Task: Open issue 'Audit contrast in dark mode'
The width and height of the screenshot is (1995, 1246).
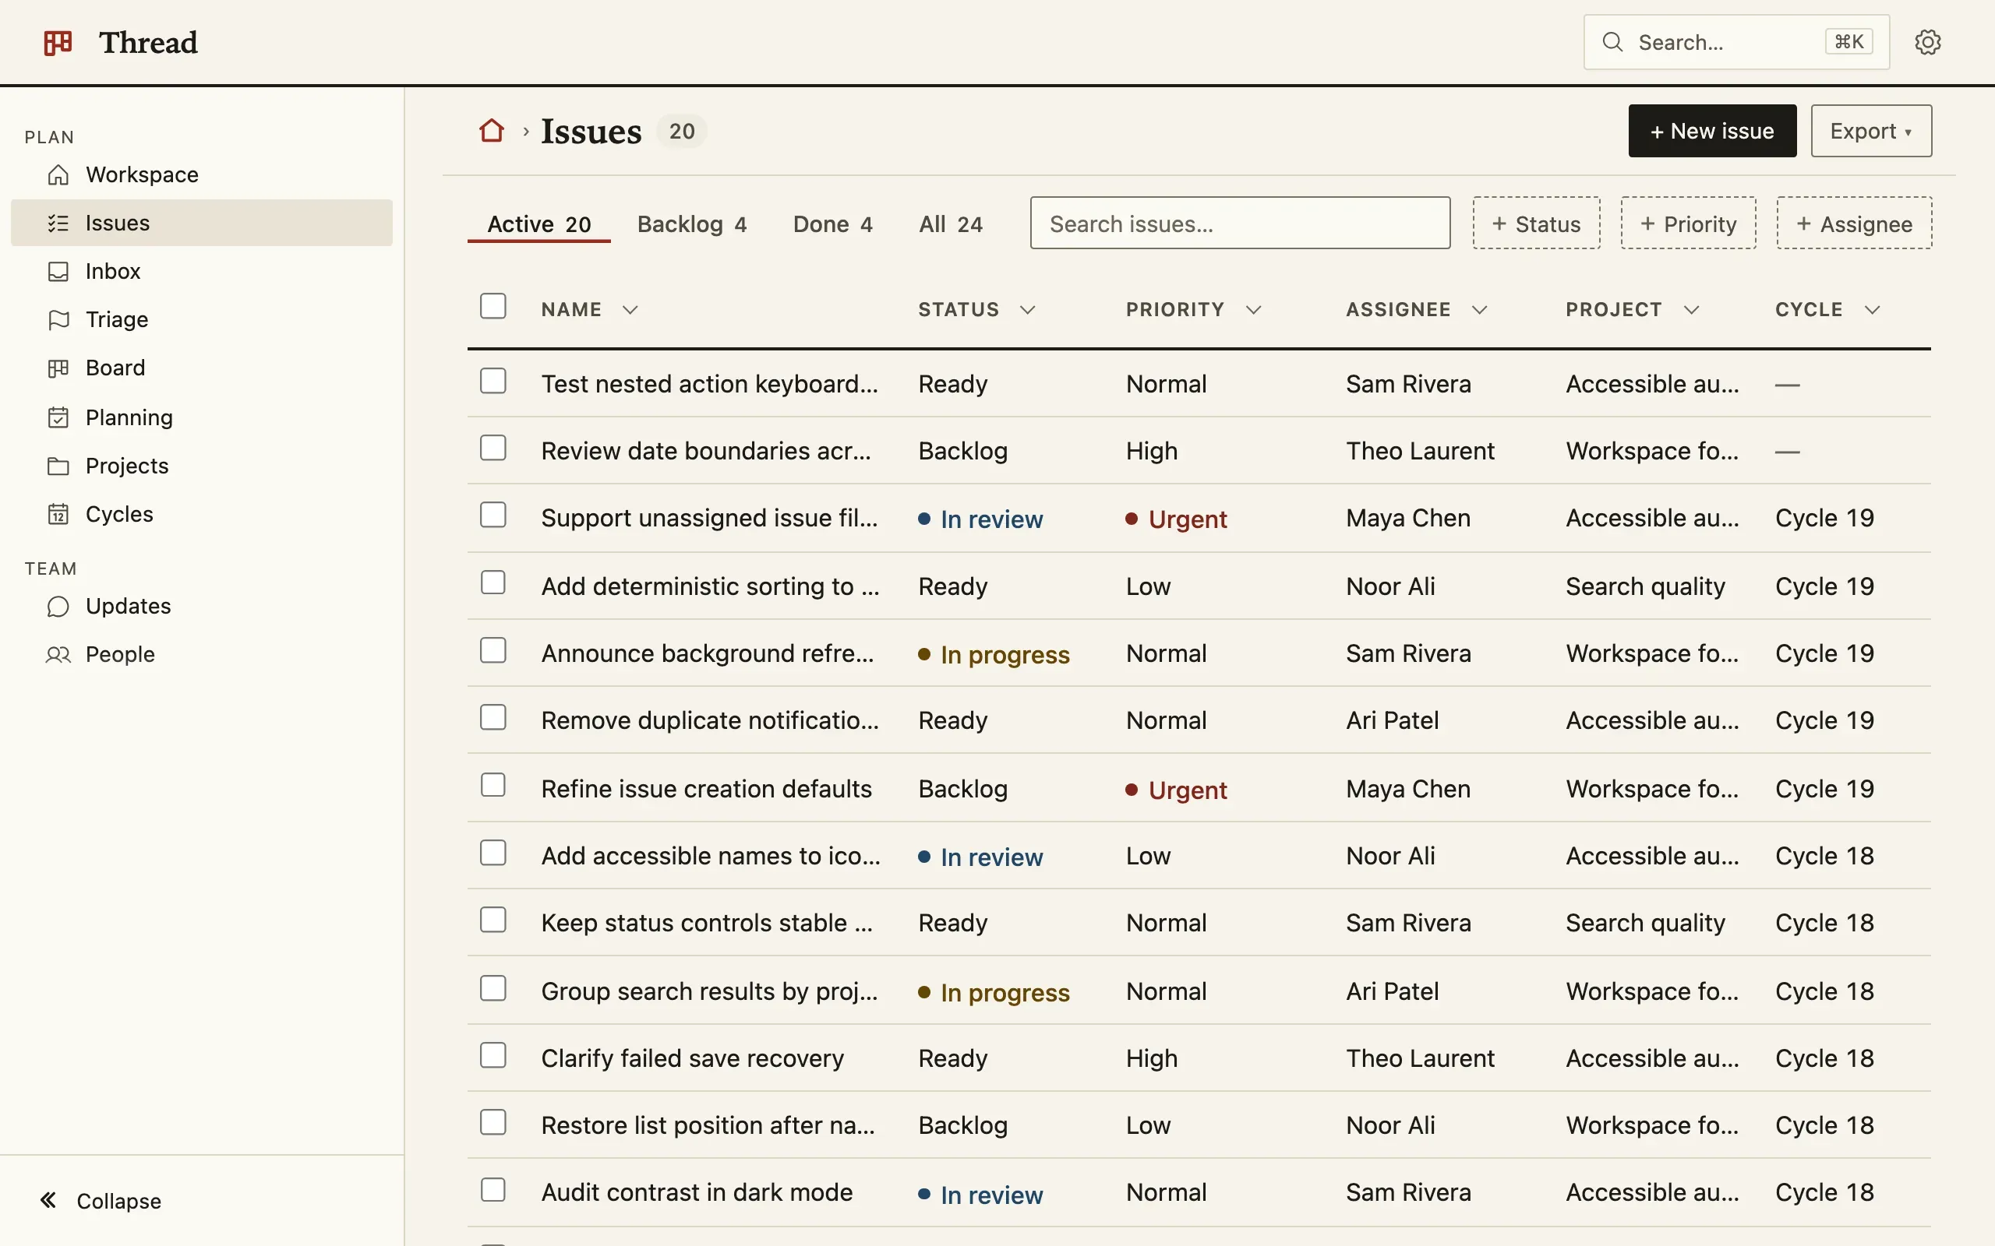Action: pyautogui.click(x=697, y=1192)
